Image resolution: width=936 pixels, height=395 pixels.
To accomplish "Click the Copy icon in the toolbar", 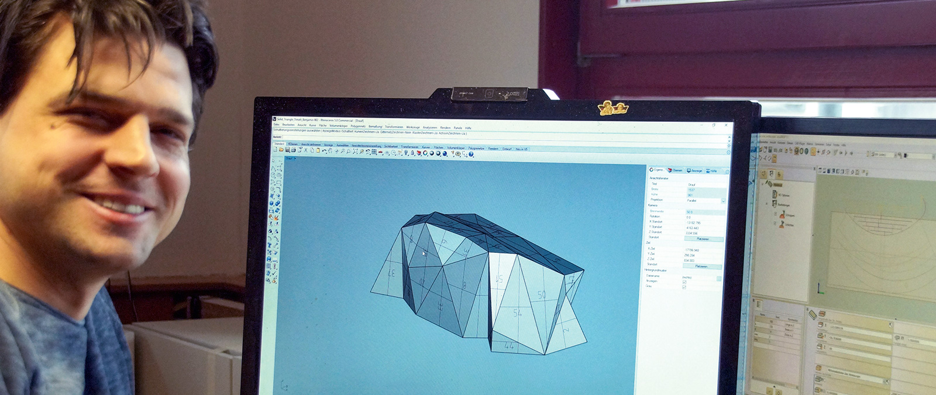I will pos(312,150).
